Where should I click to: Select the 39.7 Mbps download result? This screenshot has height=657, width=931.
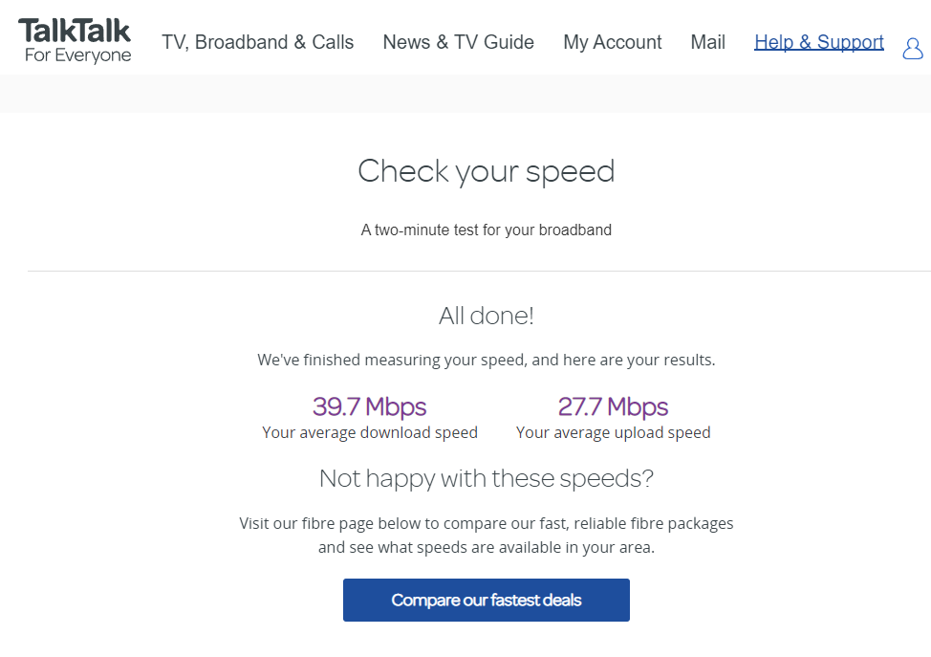(369, 406)
